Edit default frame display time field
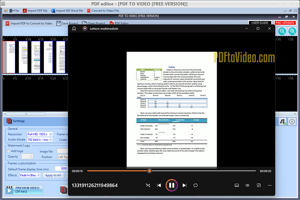The image size is (300, 200). point(61,168)
